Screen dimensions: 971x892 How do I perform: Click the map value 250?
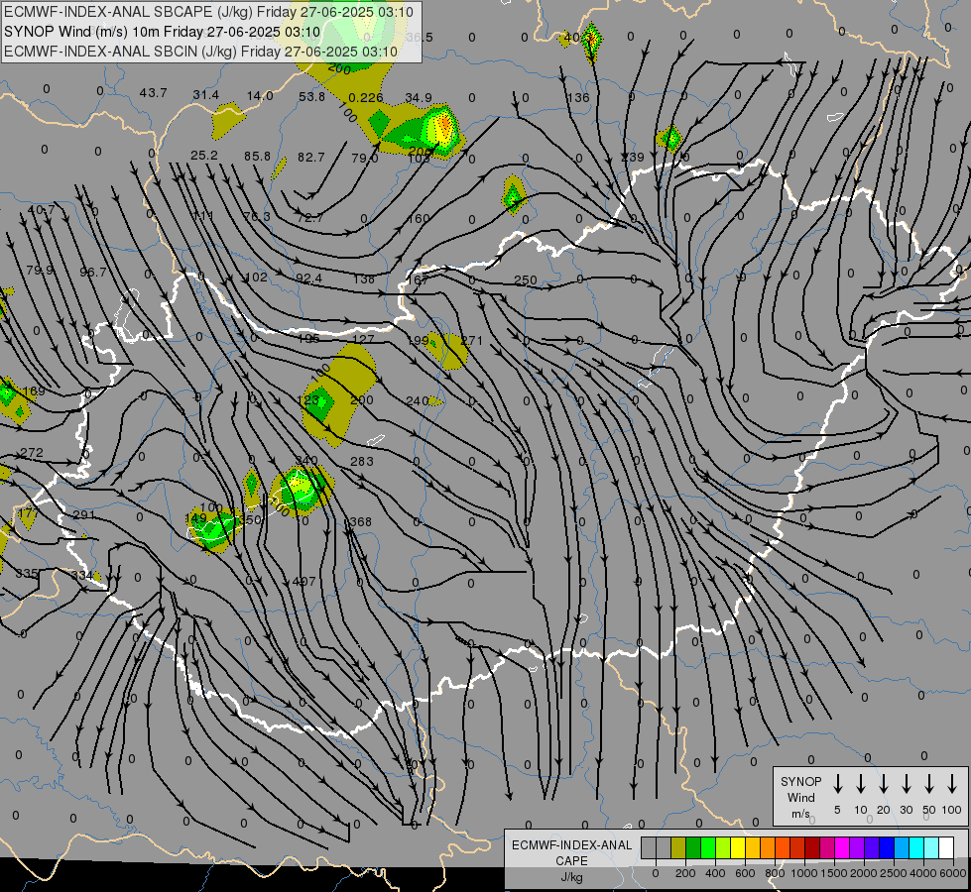tap(525, 279)
